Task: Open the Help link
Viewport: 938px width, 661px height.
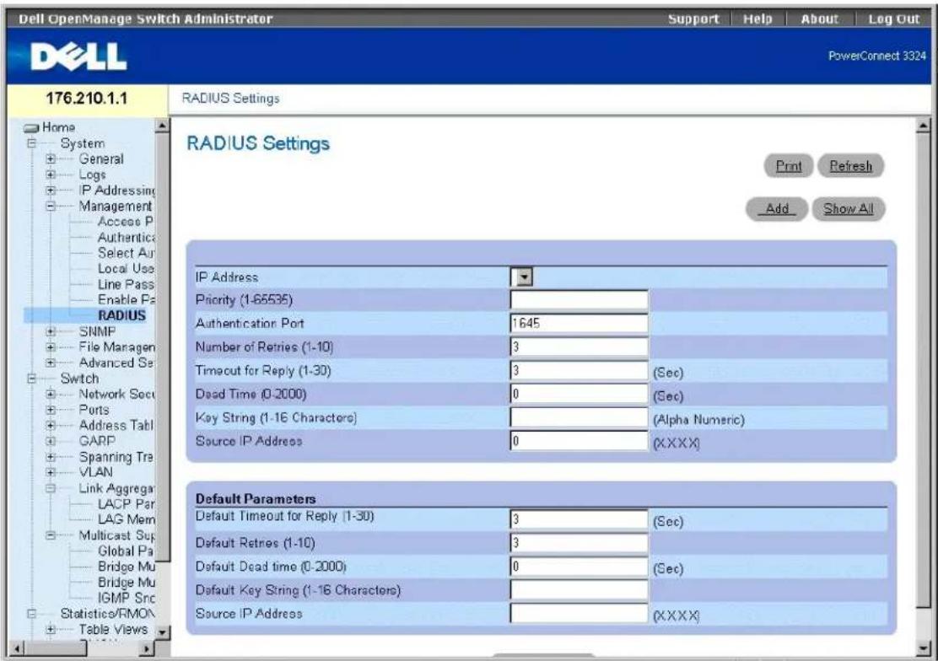Action: [757, 19]
